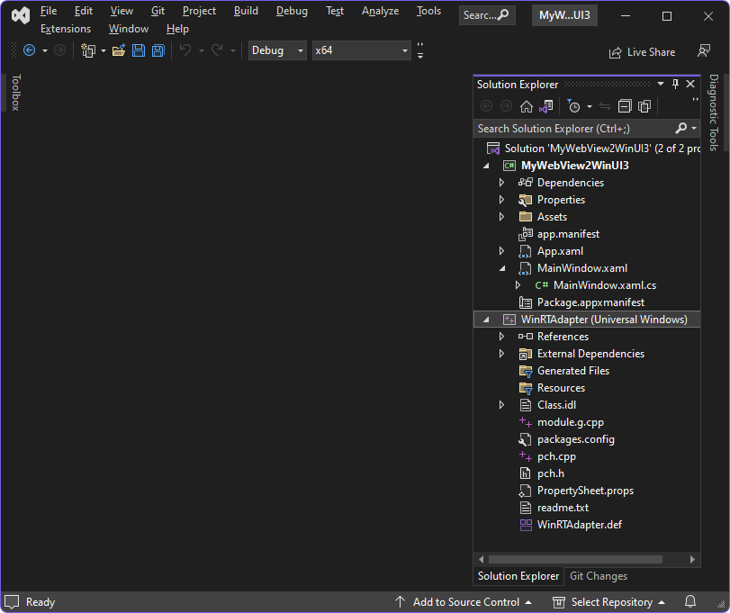The image size is (730, 613).
Task: Expand the Dependencies node under MyWebView2WinUI3
Action: click(501, 182)
